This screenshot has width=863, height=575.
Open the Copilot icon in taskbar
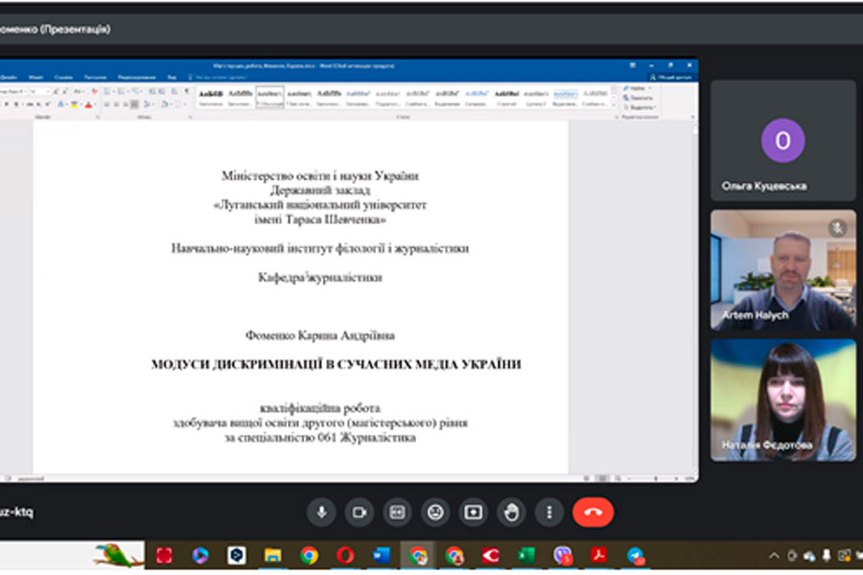(200, 556)
